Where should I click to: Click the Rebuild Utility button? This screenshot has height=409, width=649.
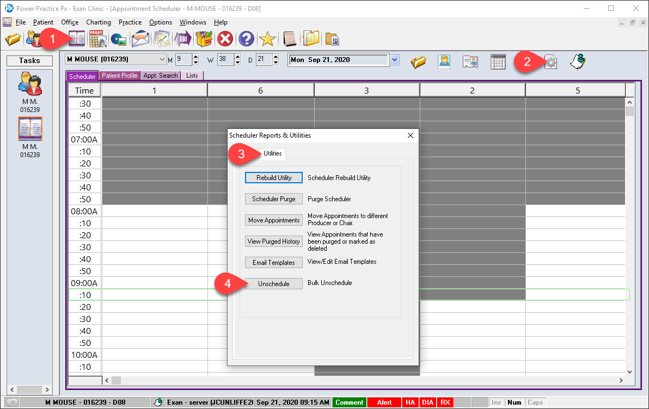click(x=273, y=178)
